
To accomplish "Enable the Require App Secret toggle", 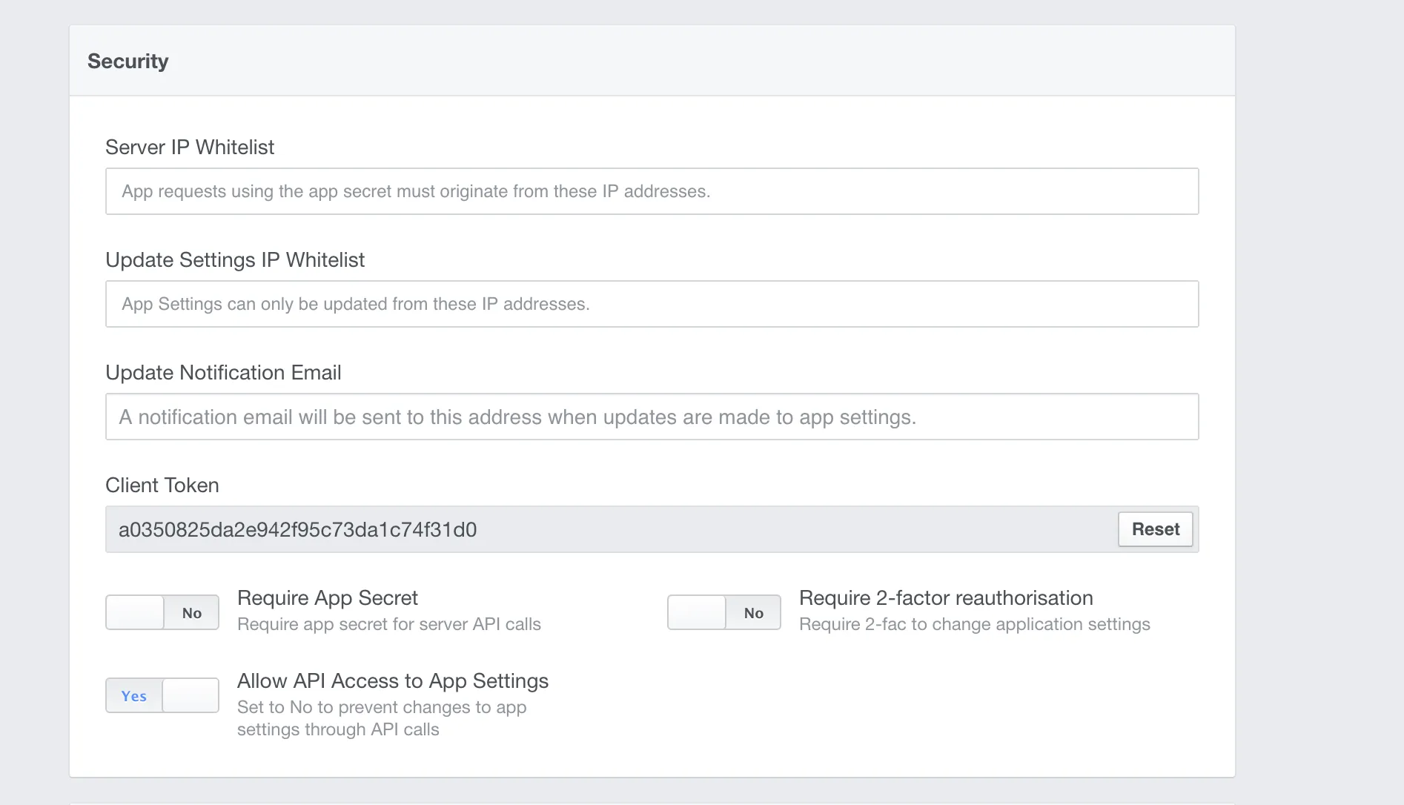I will coord(162,612).
